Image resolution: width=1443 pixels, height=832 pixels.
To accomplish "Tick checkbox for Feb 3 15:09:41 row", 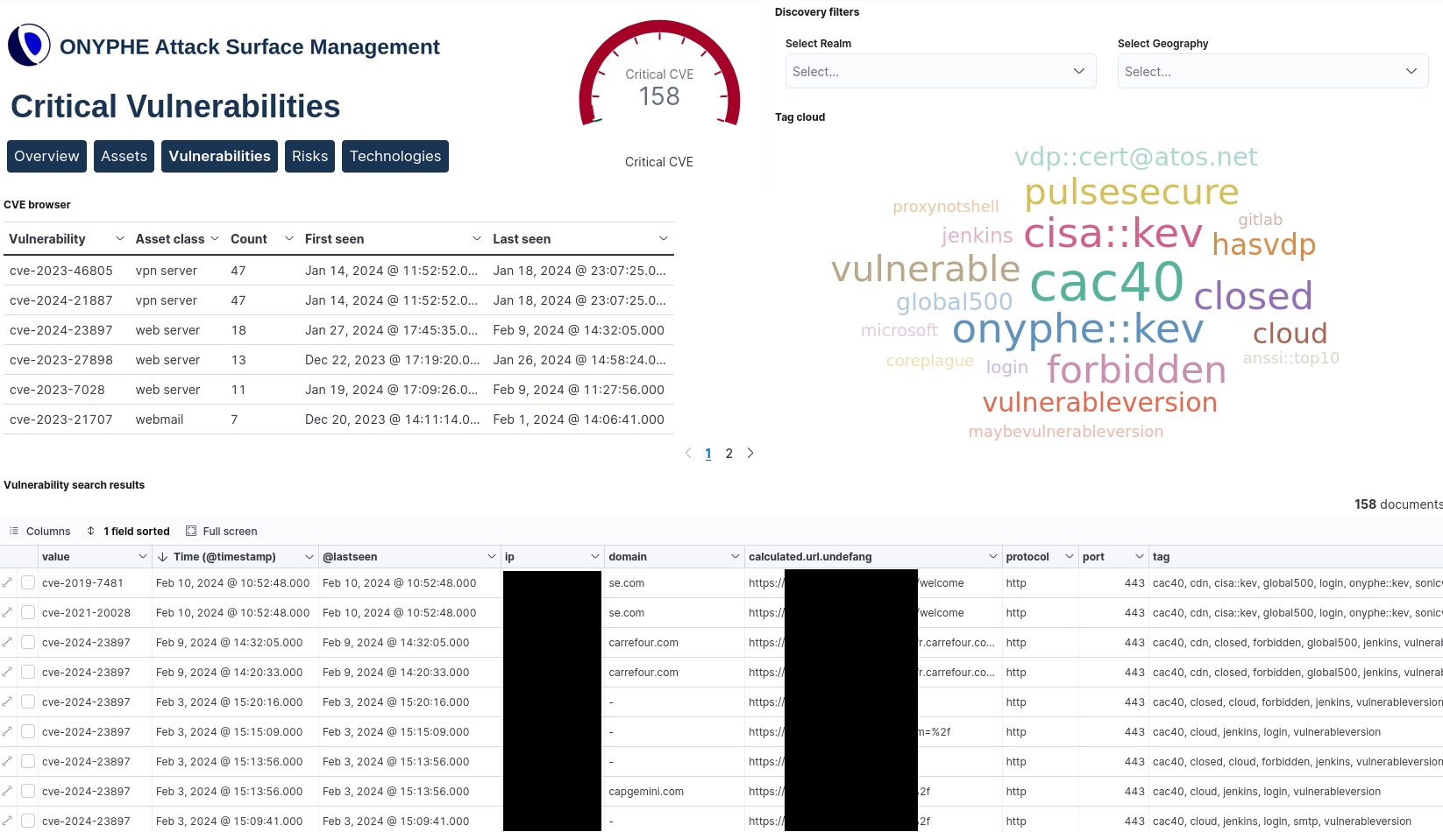I will [28, 821].
